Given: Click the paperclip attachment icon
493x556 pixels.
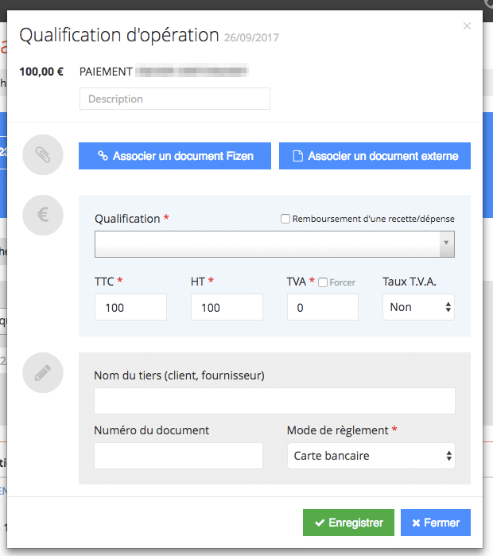Looking at the screenshot, I should point(43,155).
